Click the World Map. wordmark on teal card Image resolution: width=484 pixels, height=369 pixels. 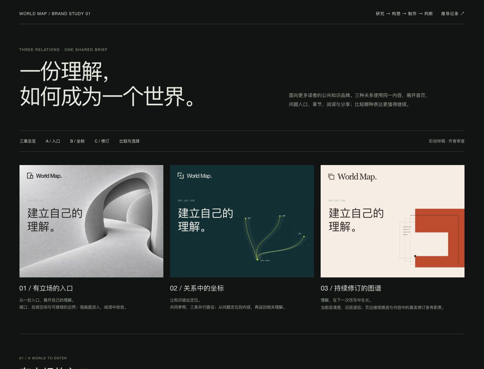pyautogui.click(x=199, y=176)
